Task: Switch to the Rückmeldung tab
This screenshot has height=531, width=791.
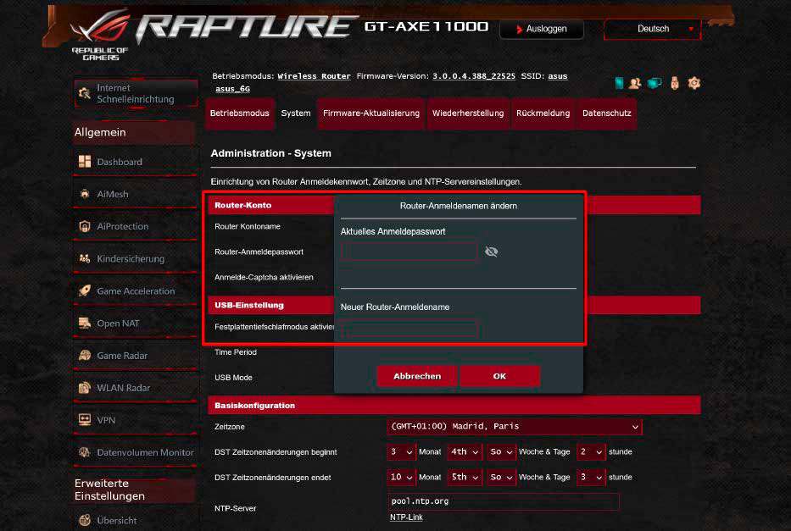Action: [x=543, y=113]
